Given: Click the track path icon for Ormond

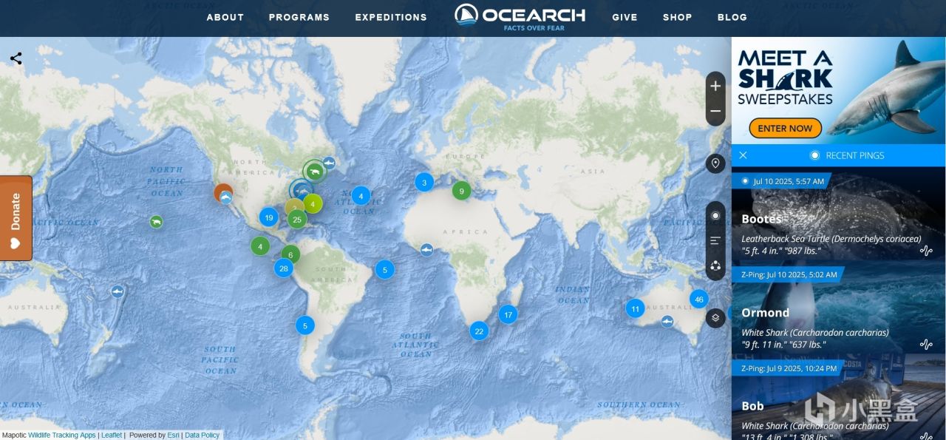Looking at the screenshot, I should (926, 344).
